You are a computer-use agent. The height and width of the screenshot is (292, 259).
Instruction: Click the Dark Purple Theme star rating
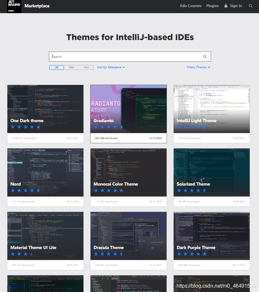point(192,254)
